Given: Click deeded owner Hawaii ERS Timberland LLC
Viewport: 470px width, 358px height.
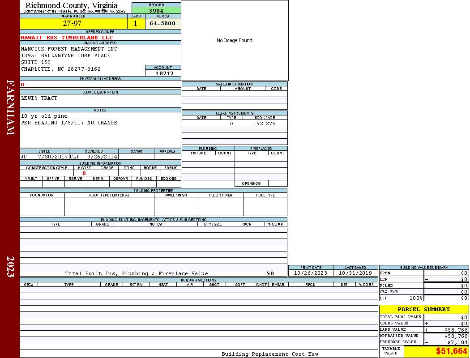Looking at the screenshot, I should (67, 38).
